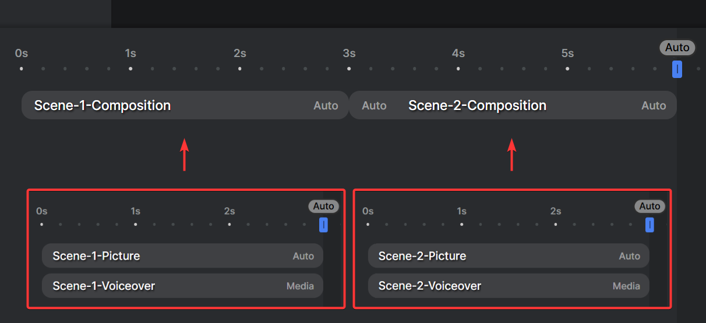The height and width of the screenshot is (323, 706).
Task: Click the Auto badge in Scene-2 timeline
Action: point(649,206)
